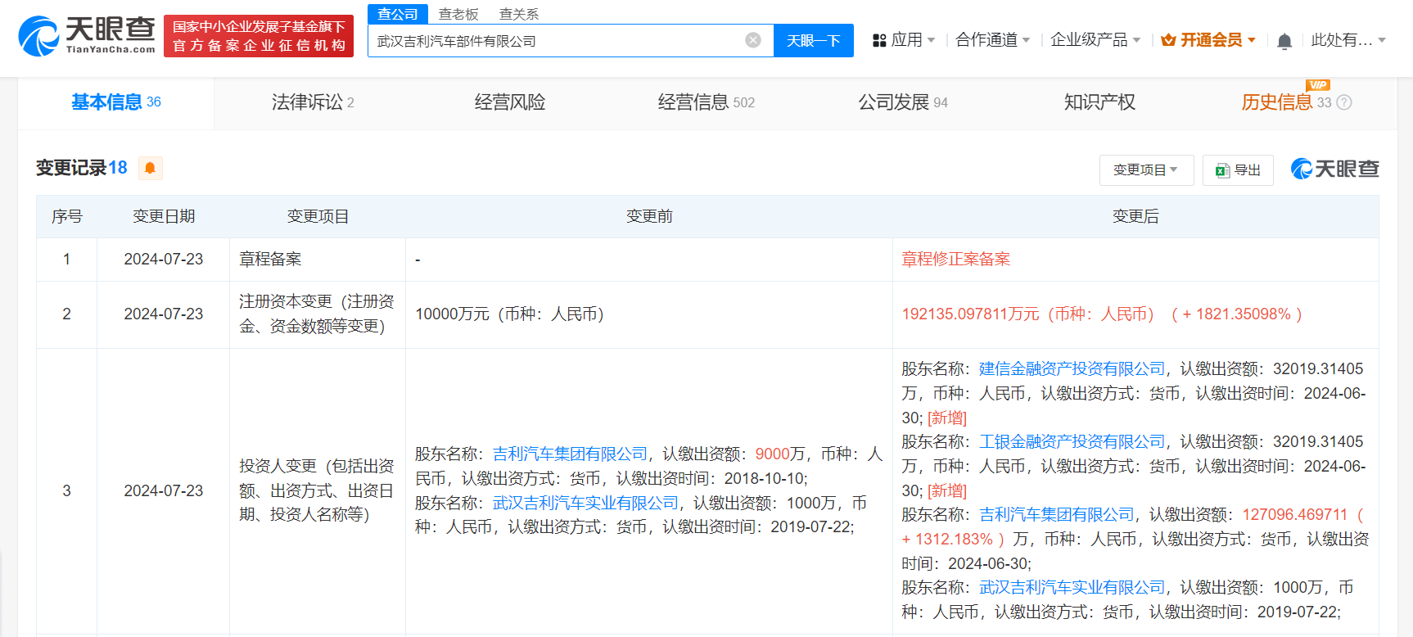Click the 章程备案 change item cell

318,260
